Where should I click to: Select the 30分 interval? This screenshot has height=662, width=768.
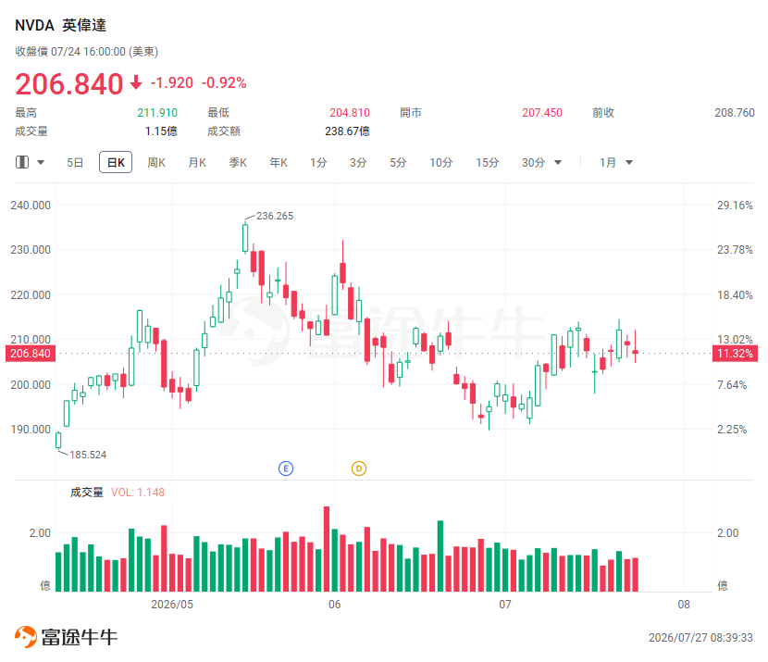click(533, 163)
